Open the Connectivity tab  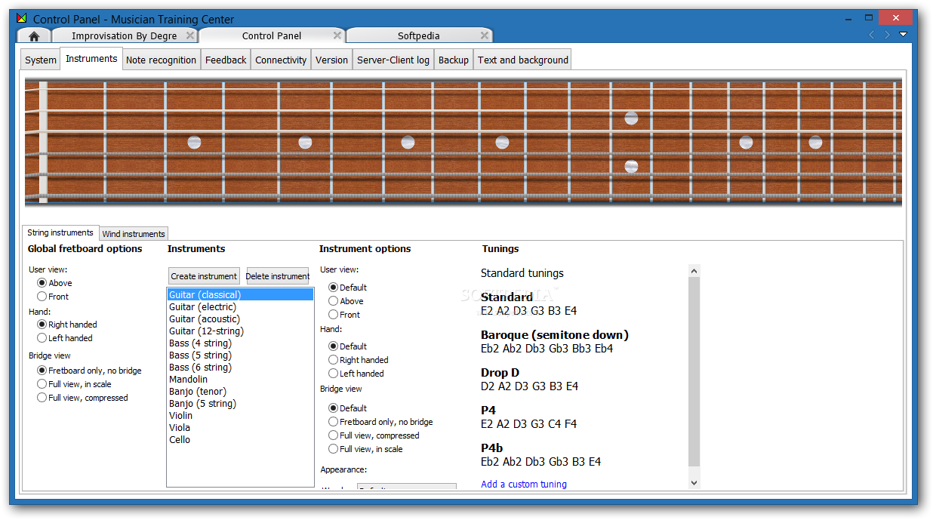click(281, 60)
